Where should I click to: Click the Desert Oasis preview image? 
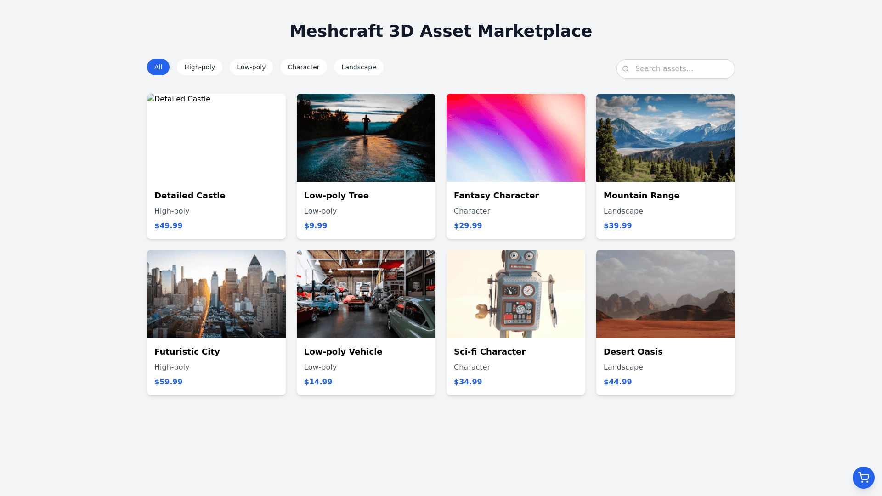pos(666,294)
